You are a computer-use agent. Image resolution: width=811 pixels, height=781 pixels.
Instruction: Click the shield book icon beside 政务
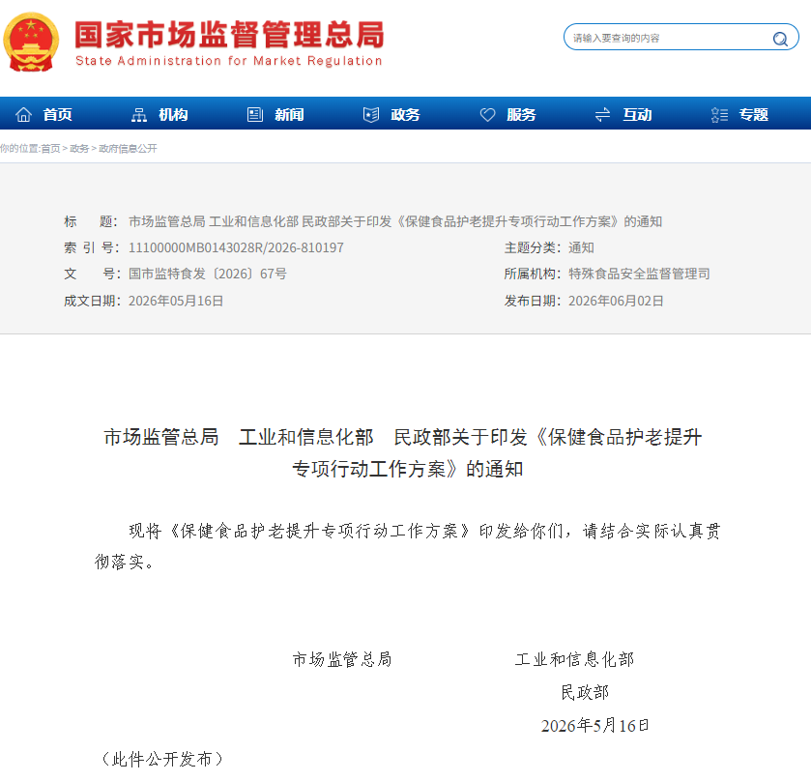tap(371, 115)
